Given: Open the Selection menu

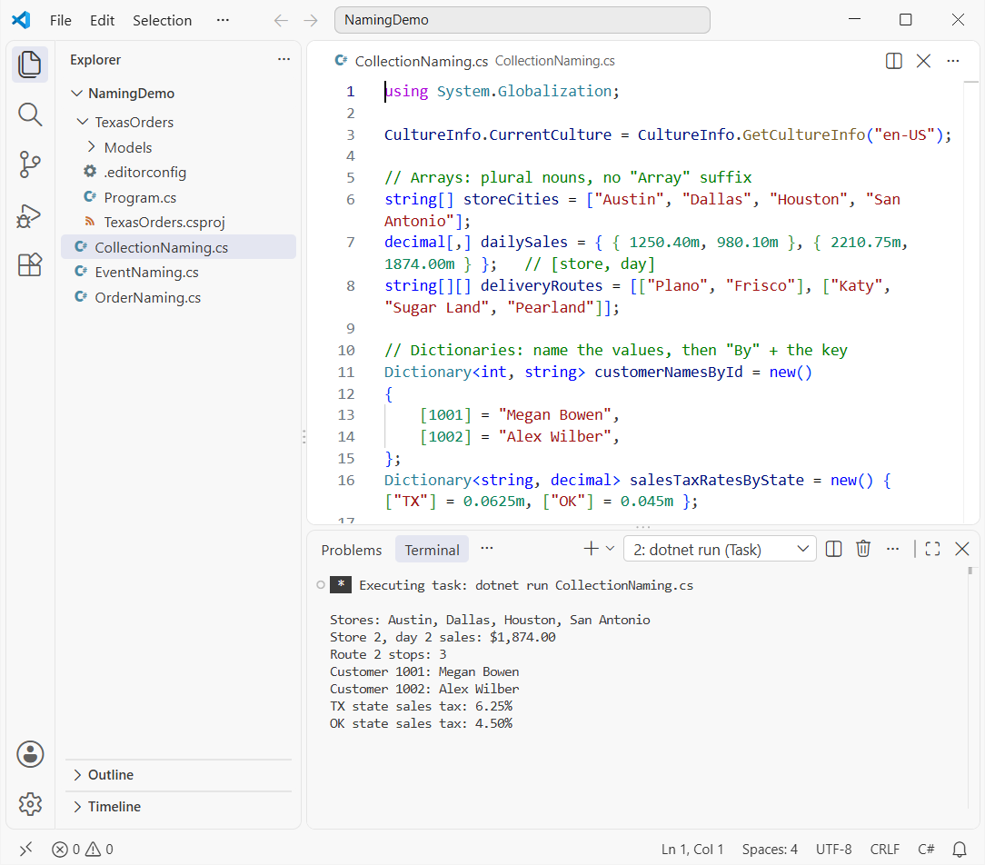Looking at the screenshot, I should click(162, 20).
